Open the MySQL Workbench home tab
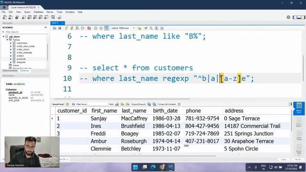Image resolution: width=306 pixels, height=172 pixels. [x=4, y=7]
